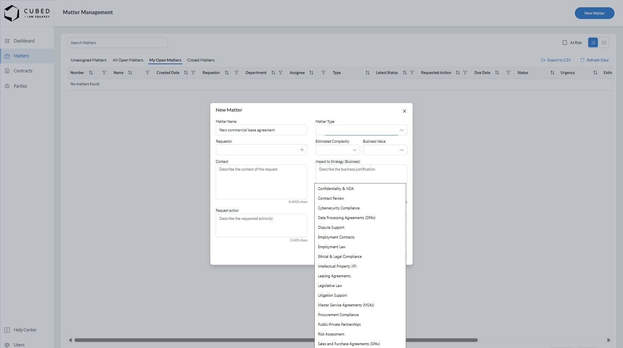The width and height of the screenshot is (623, 348).
Task: Collapse the Matter Type dropdown
Action: pos(402,130)
